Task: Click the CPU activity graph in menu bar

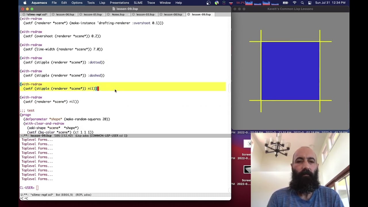Action: (262, 3)
